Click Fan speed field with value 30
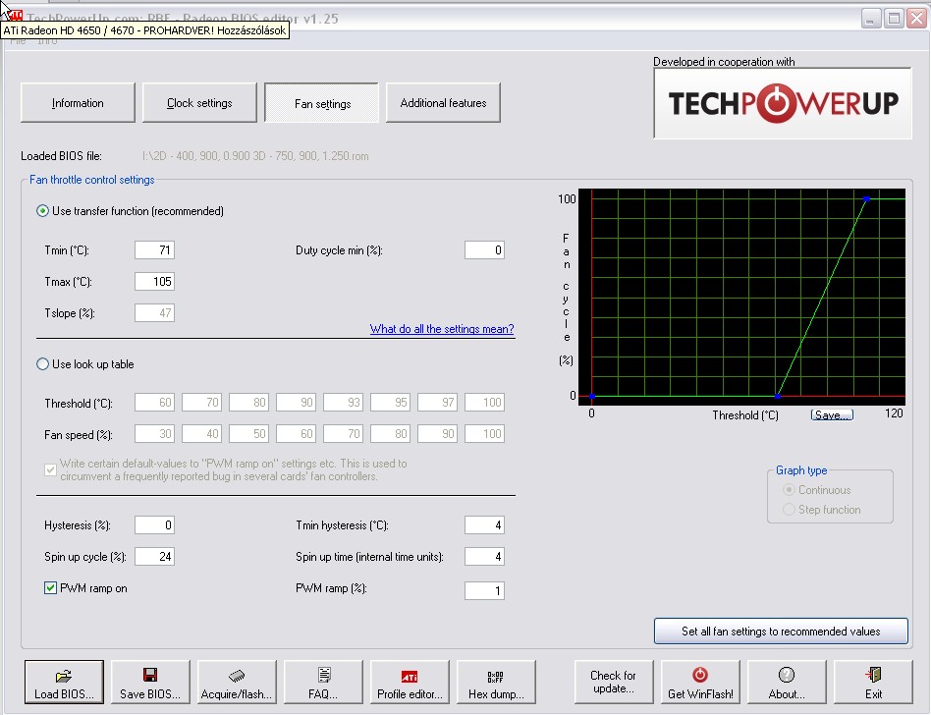The image size is (931, 715). click(x=154, y=433)
